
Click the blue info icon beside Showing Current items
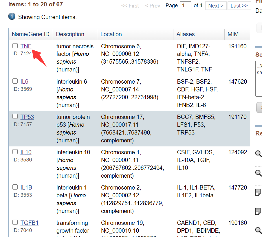[x=12, y=16]
